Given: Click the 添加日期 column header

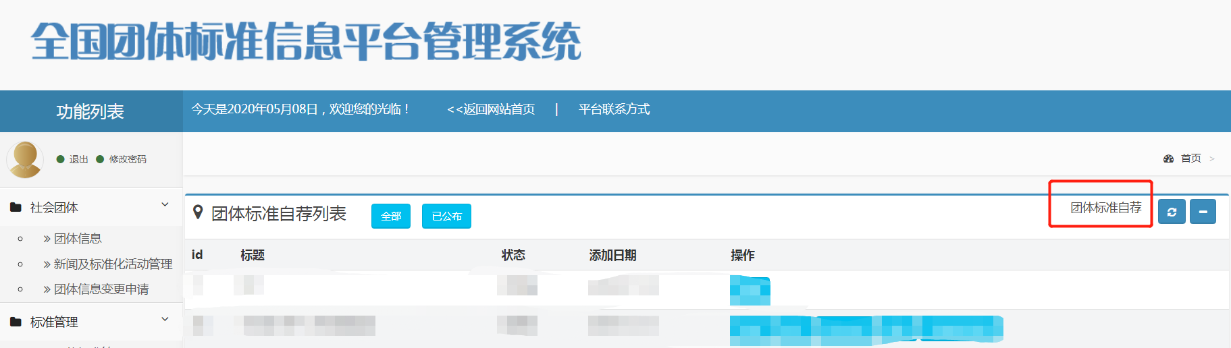Looking at the screenshot, I should [612, 255].
